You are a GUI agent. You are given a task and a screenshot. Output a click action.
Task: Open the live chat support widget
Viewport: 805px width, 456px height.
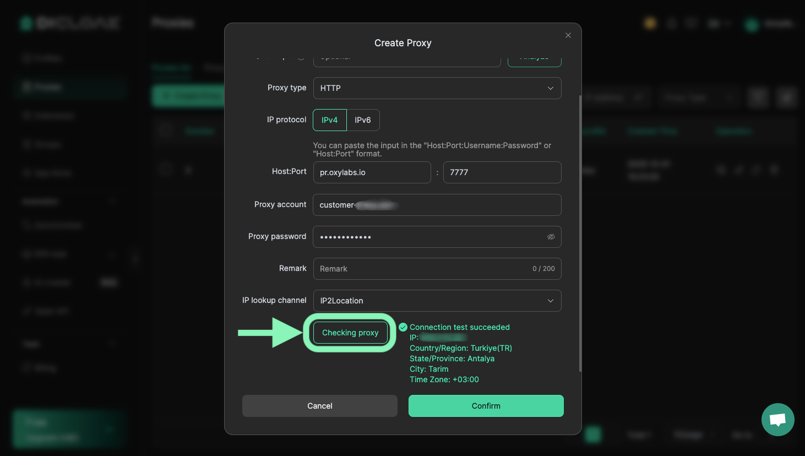[777, 420]
